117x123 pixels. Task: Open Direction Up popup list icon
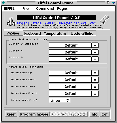95,73
